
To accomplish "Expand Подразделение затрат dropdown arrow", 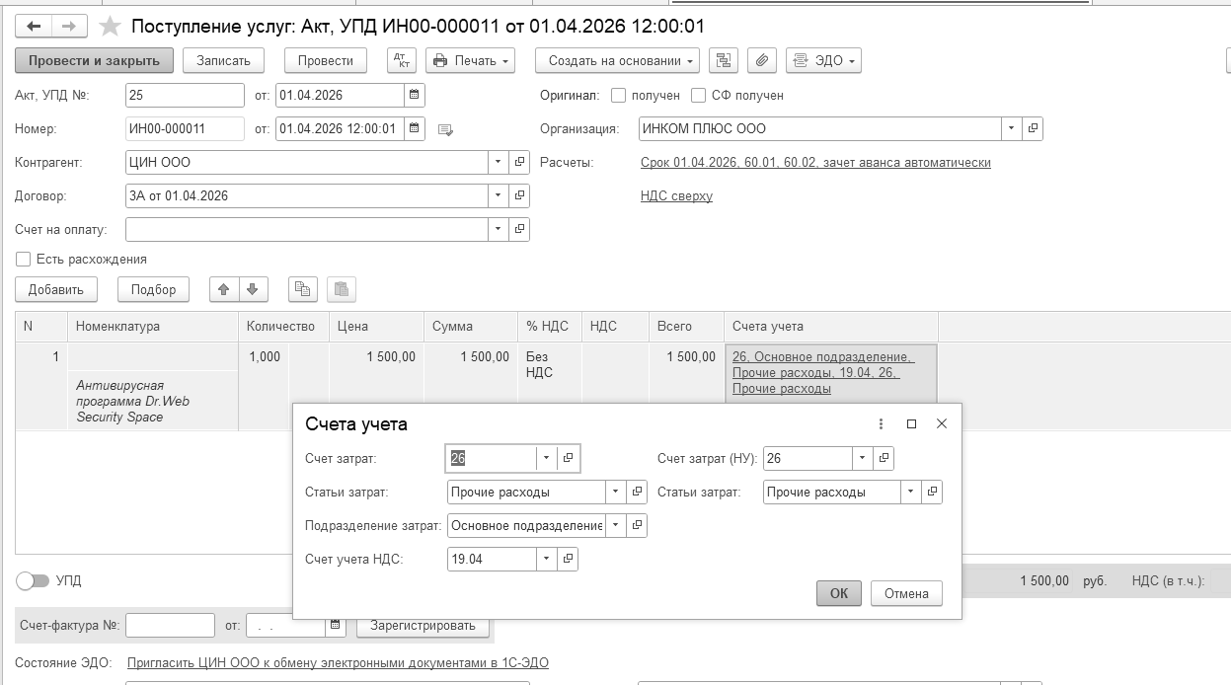I will click(616, 525).
